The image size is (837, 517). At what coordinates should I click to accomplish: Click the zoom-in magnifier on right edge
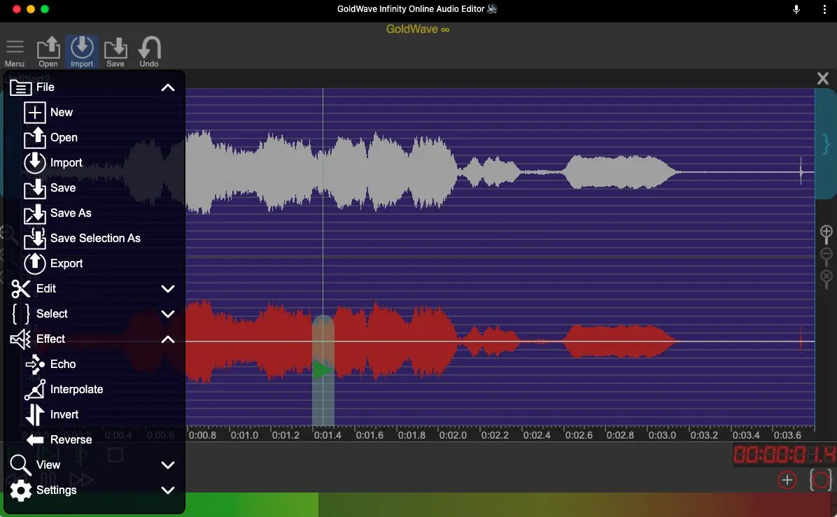[x=826, y=234]
